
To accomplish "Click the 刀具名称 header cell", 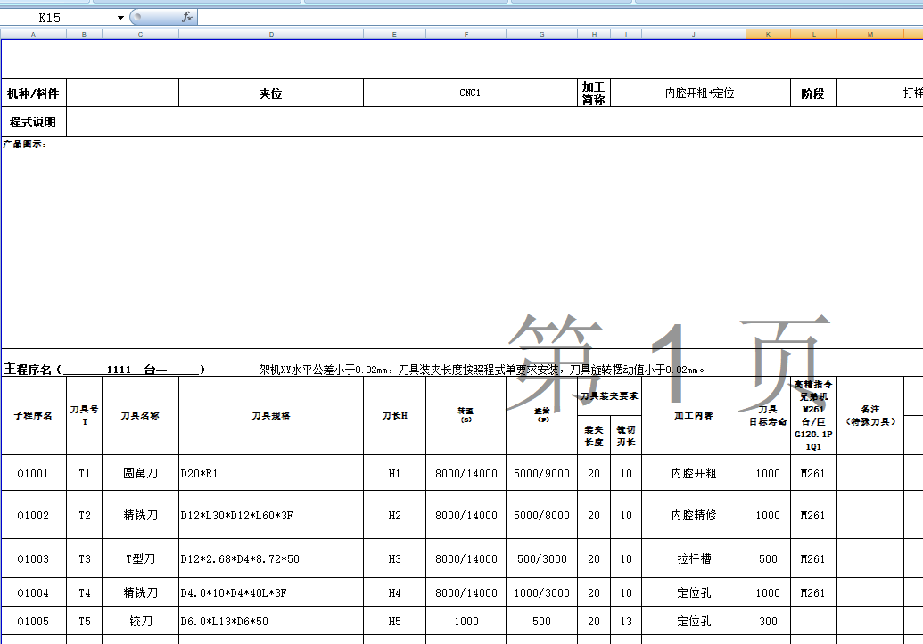I will tap(140, 415).
